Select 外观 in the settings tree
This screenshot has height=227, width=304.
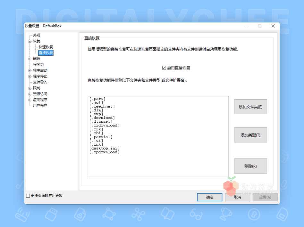37,35
